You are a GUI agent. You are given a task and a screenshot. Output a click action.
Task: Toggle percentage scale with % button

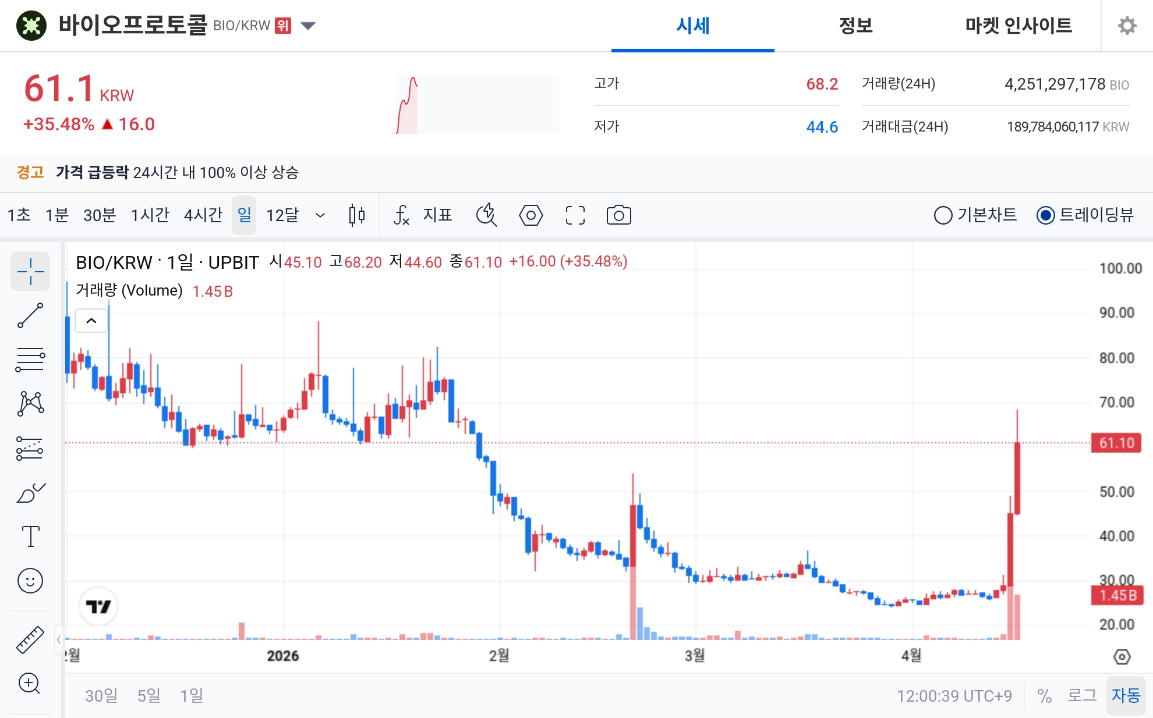(1045, 695)
